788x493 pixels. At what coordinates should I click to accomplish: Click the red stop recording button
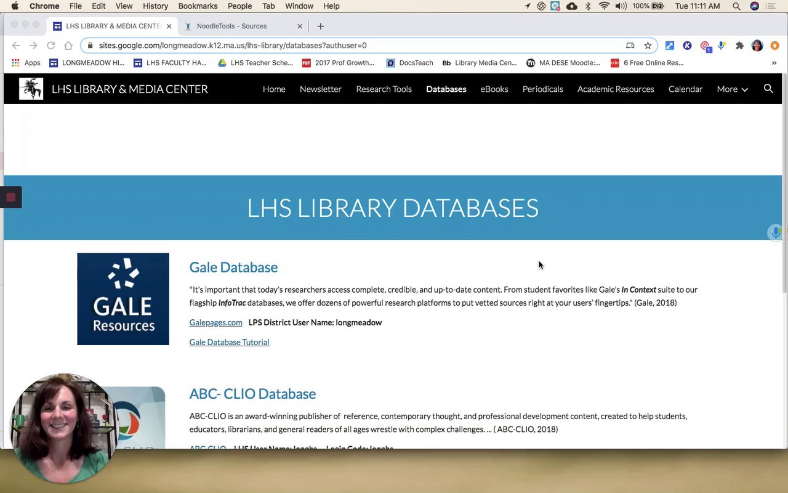[x=10, y=197]
